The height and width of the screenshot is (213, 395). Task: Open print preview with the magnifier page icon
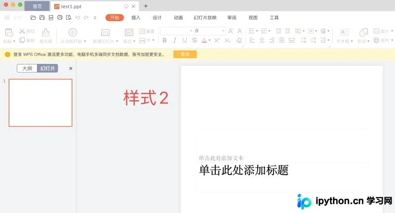[x=69, y=18]
